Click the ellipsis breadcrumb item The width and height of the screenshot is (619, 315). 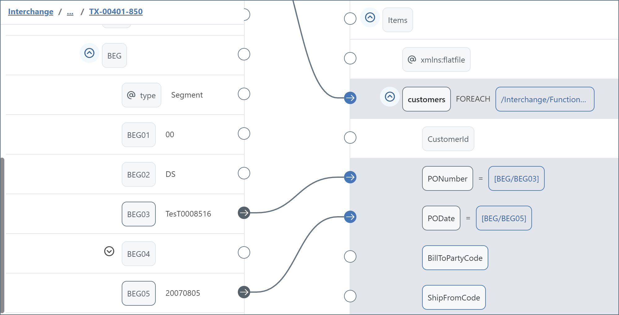(70, 12)
